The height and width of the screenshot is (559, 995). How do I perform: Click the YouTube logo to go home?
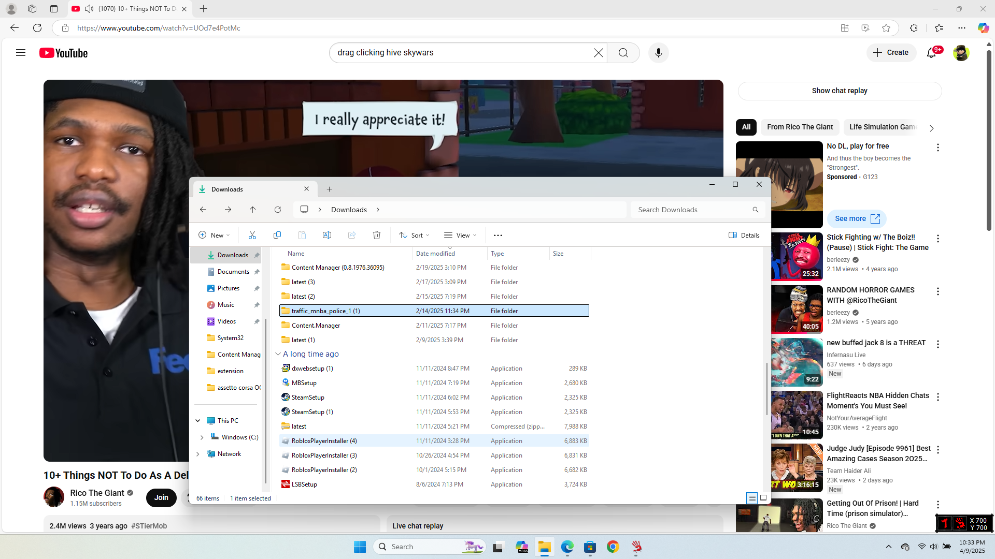(64, 53)
